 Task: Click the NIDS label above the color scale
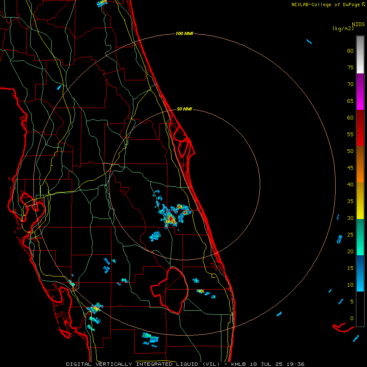click(358, 24)
